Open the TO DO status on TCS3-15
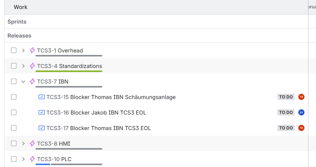 (286, 97)
